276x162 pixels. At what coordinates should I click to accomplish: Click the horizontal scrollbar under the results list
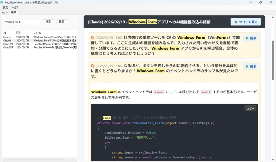[36, 159]
